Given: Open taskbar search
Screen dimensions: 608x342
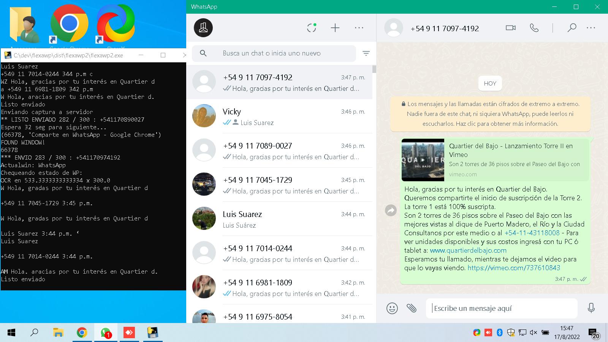Looking at the screenshot, I should point(34,333).
